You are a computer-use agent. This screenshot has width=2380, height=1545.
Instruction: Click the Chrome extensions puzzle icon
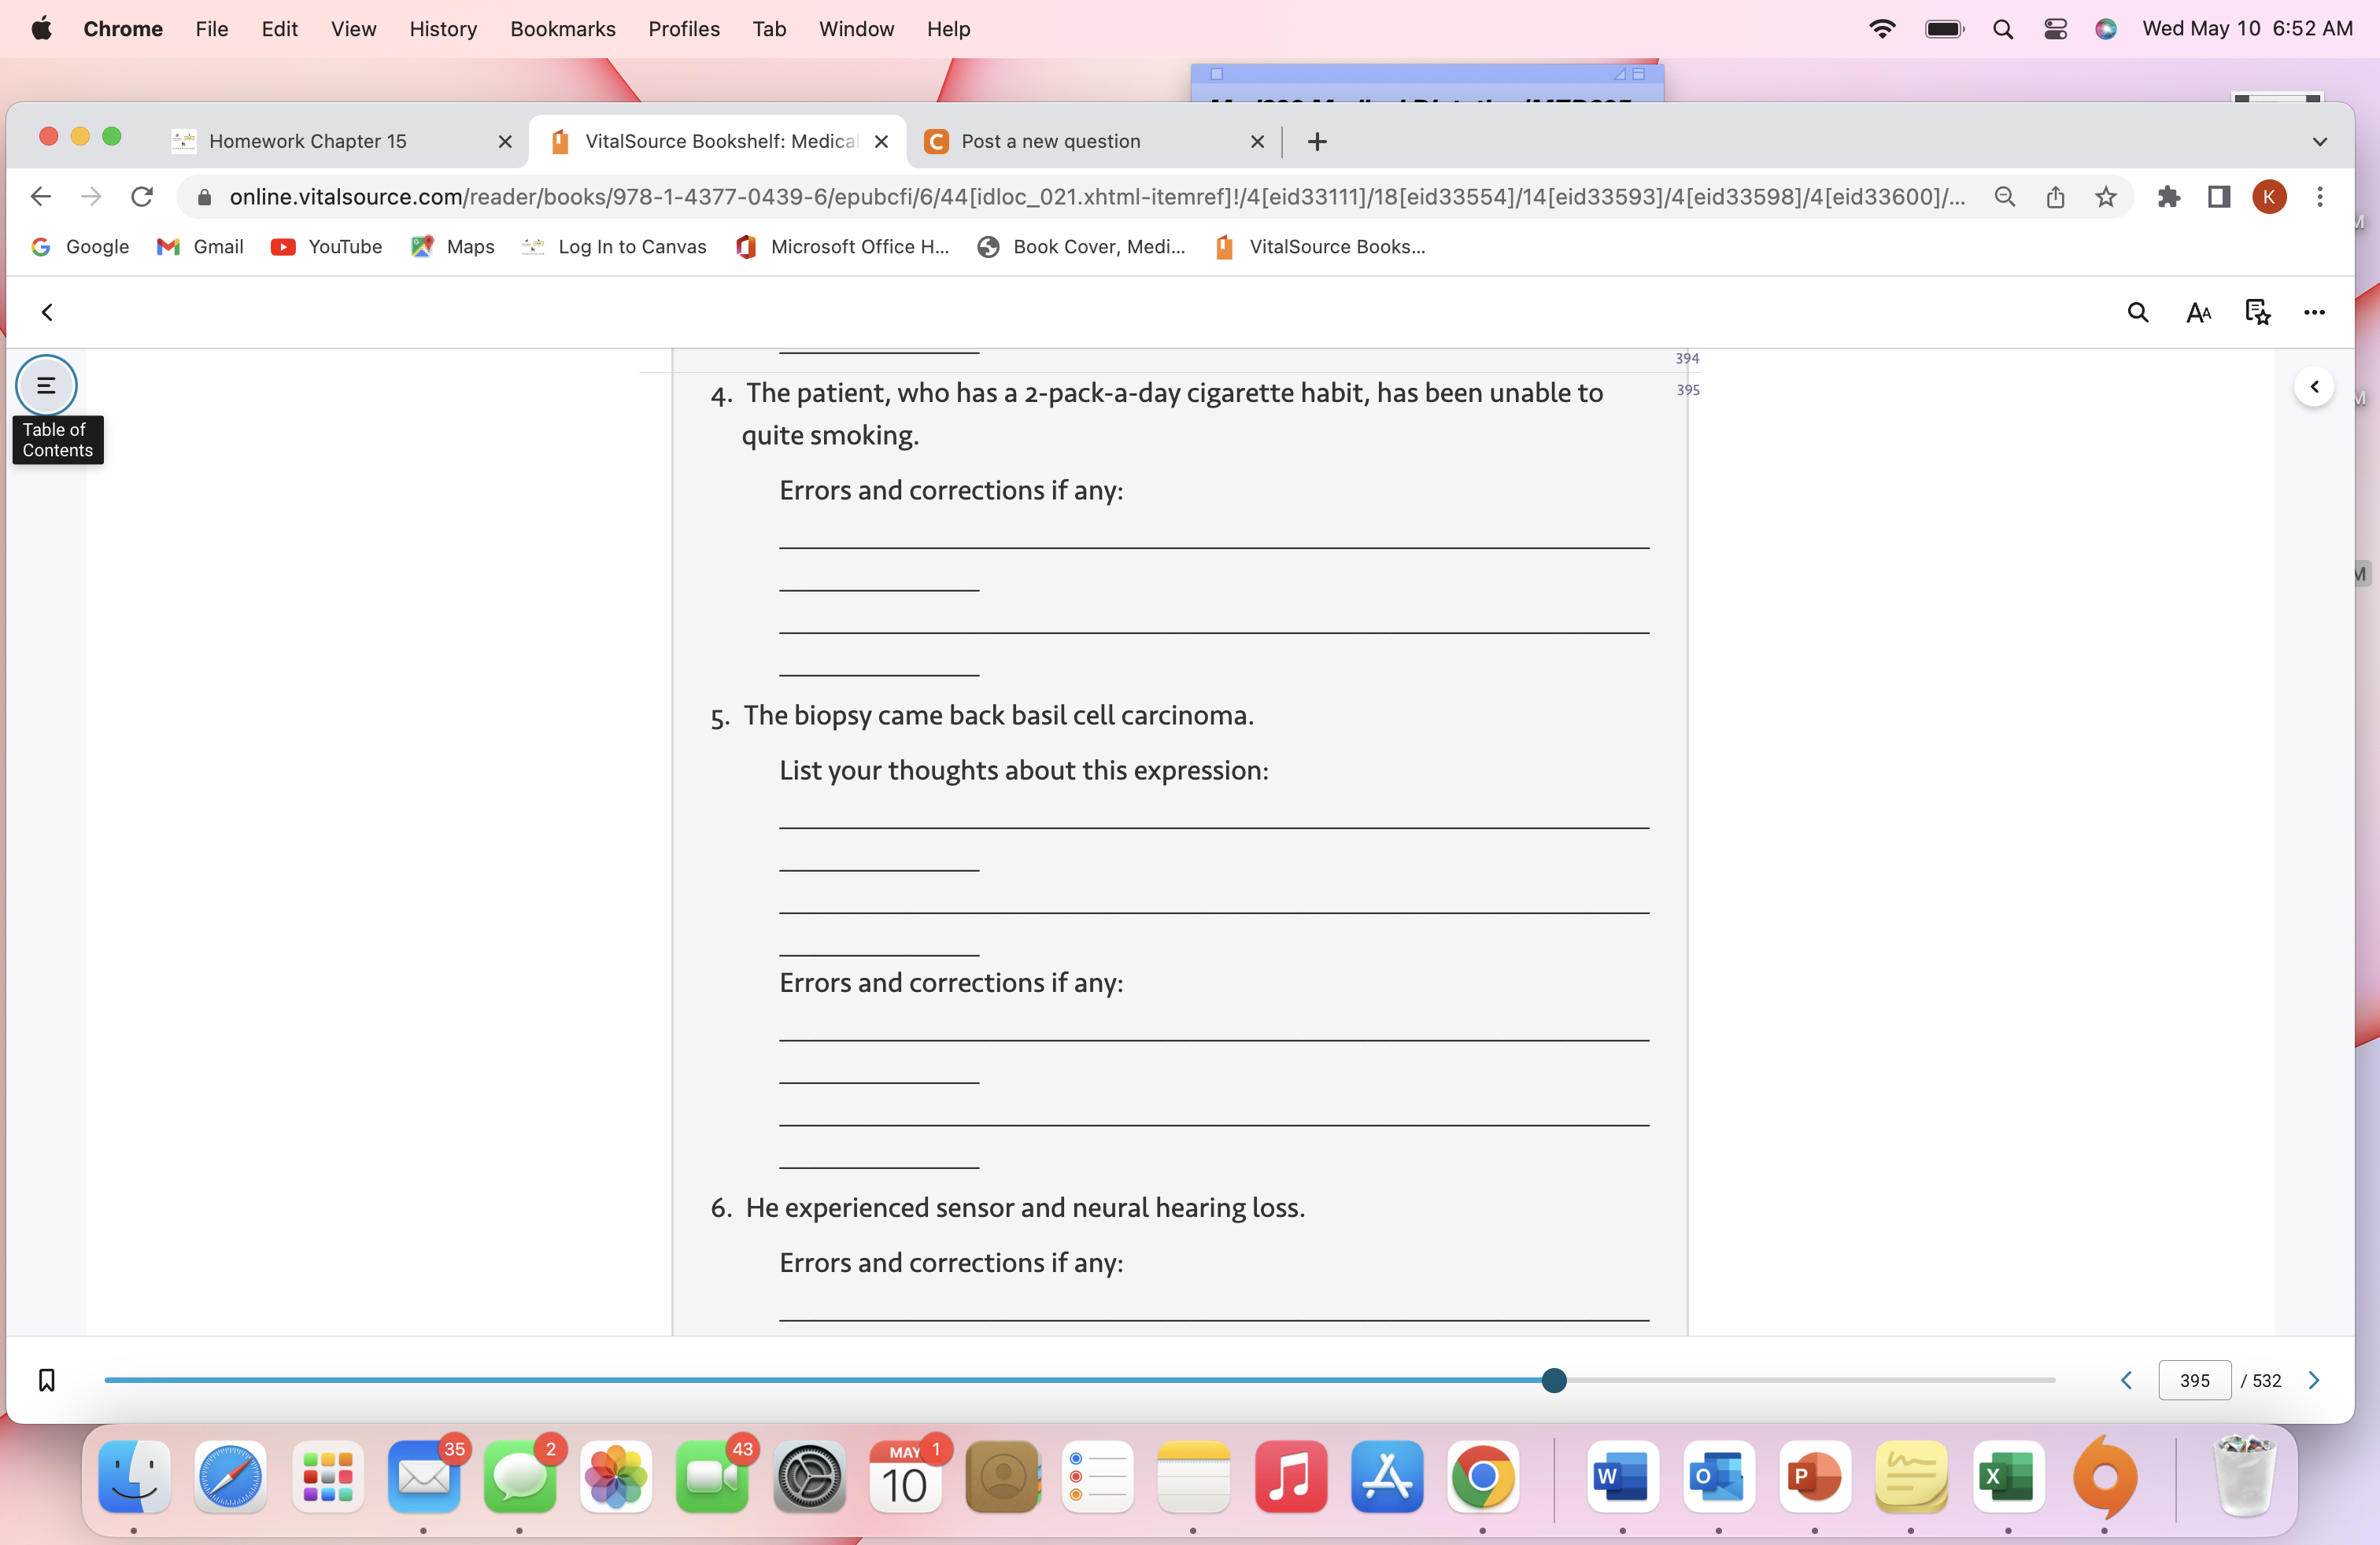pyautogui.click(x=2168, y=197)
